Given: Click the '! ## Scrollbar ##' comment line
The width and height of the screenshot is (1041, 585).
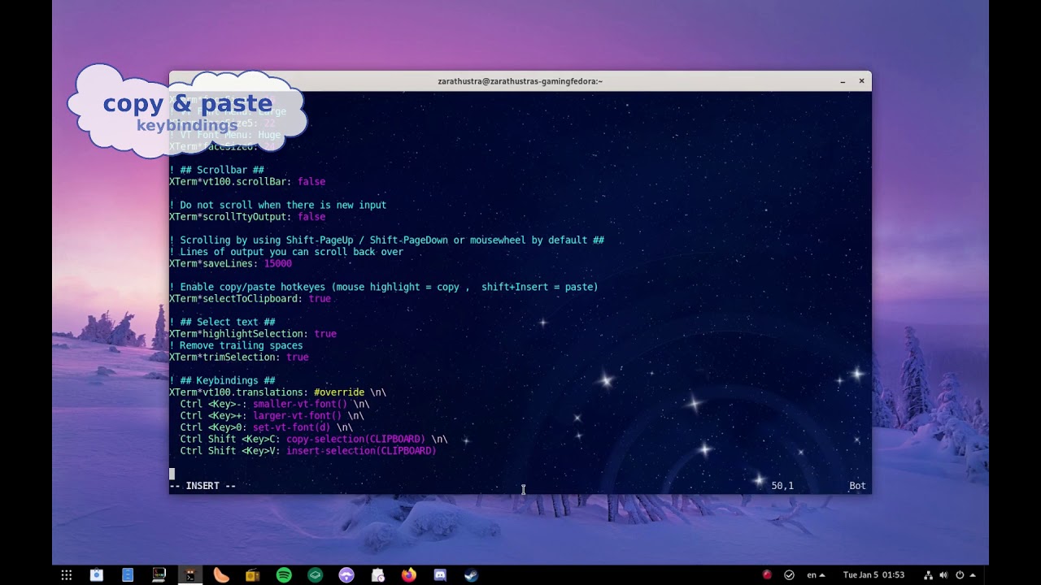Looking at the screenshot, I should (216, 170).
